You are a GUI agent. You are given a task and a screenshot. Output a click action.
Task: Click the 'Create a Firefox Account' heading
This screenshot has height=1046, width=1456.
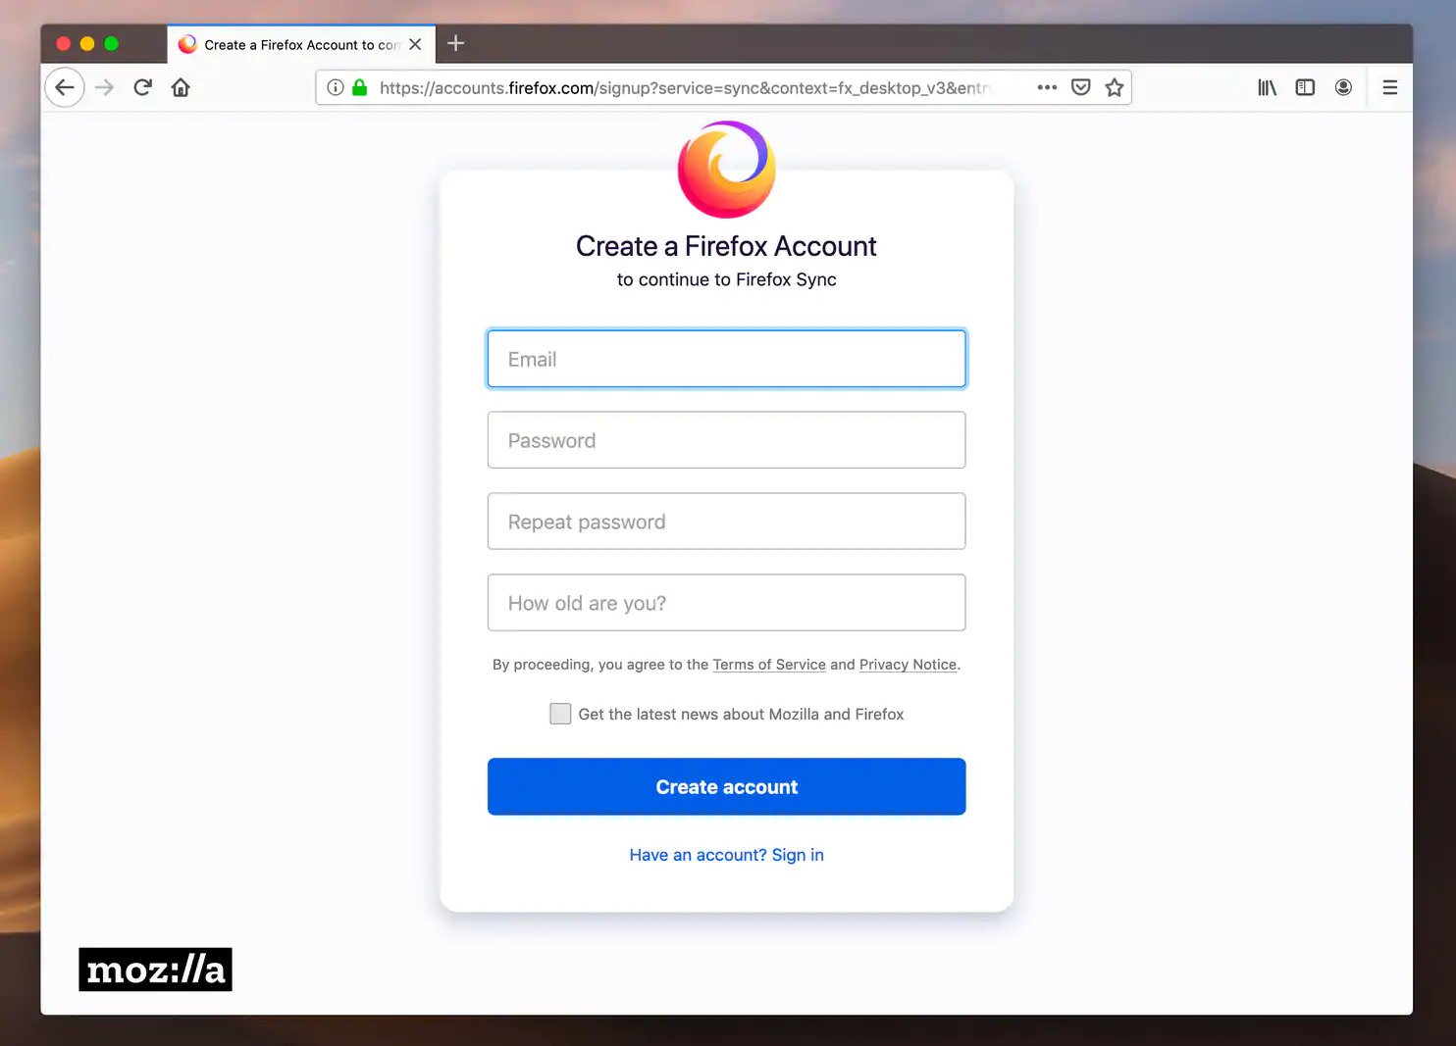(x=726, y=246)
